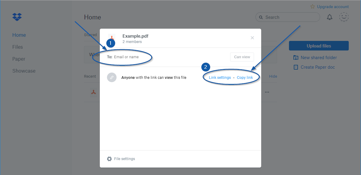Click the account avatar icon
Viewport: 361px width, 175px height.
pos(344,17)
